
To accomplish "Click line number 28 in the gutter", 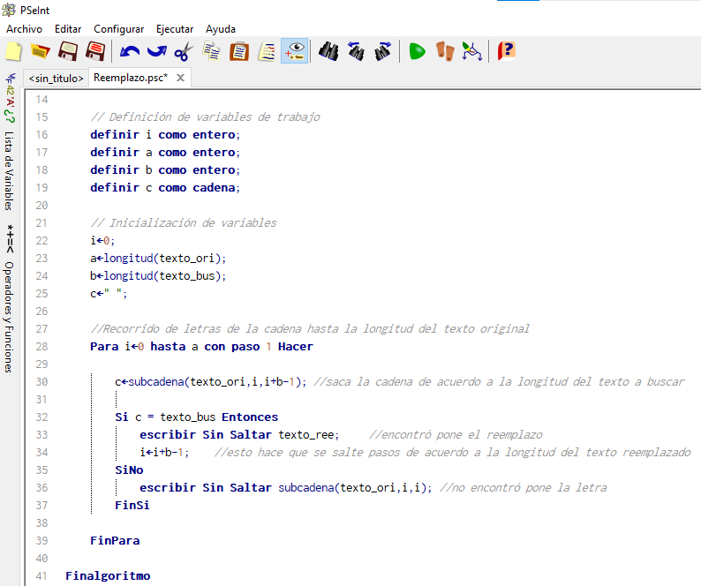I will [x=41, y=347].
